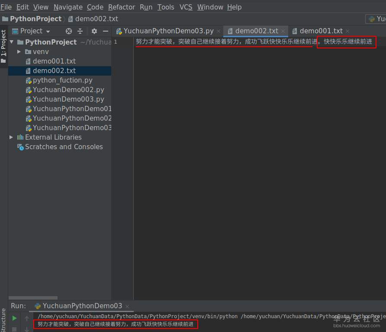Expand External Libraries node
The image size is (386, 332).
[x=11, y=137]
